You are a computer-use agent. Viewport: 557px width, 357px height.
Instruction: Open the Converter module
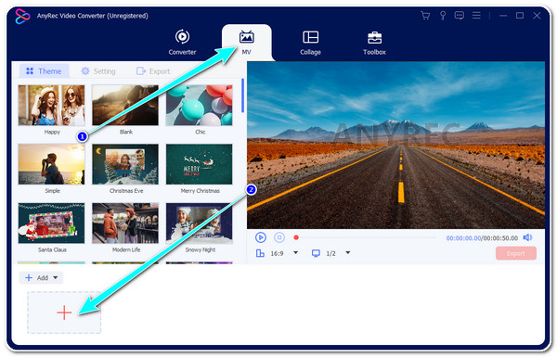[182, 43]
